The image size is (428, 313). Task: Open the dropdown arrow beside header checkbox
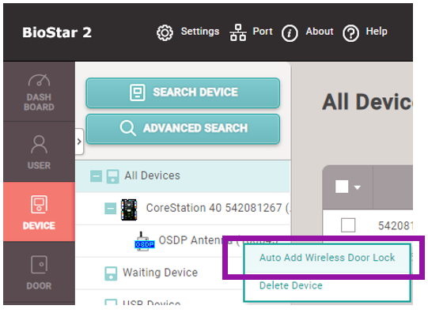click(x=358, y=187)
